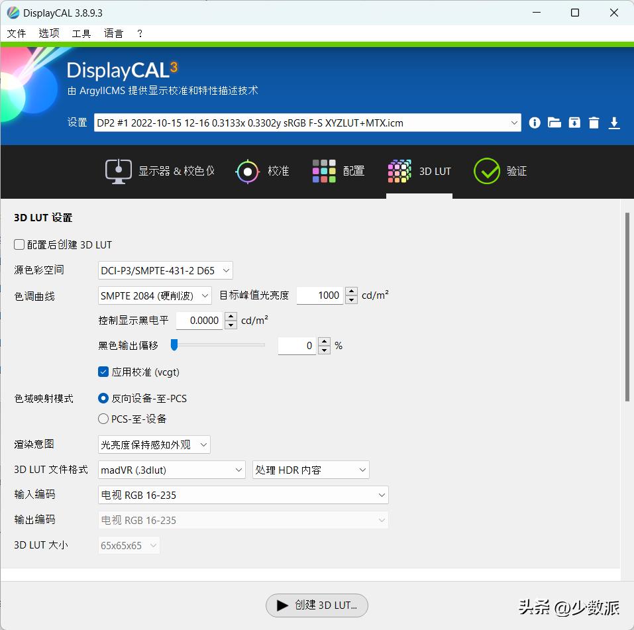Select the 校准 calibration icon
Screen dimensions: 634x630
247,171
